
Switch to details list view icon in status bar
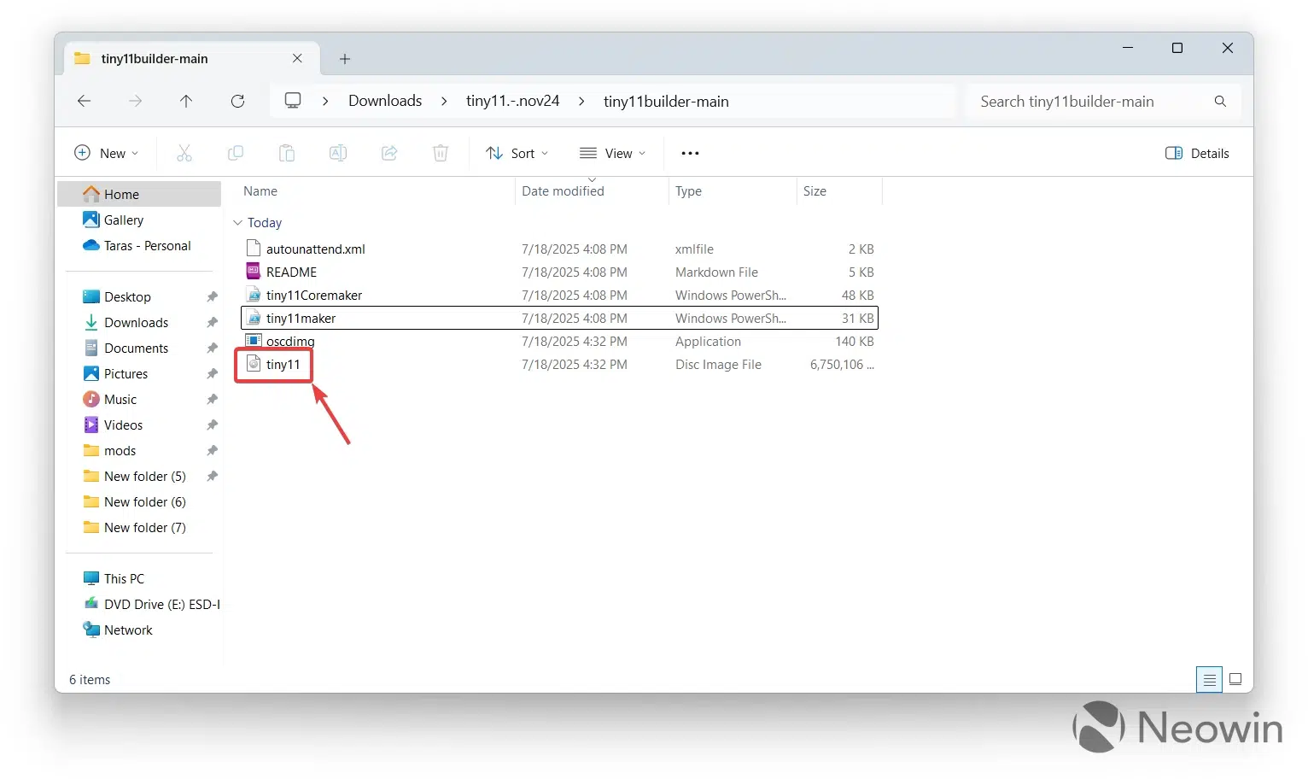pos(1209,680)
